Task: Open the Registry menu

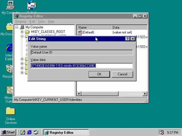Action: [21, 22]
